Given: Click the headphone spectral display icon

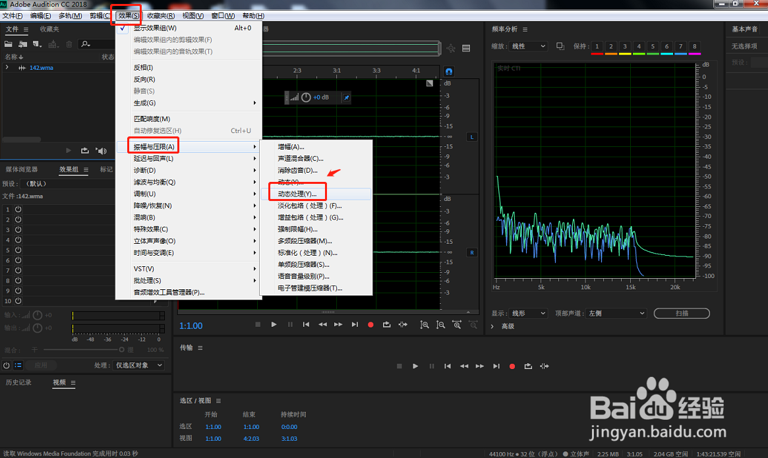Looking at the screenshot, I should 449,72.
